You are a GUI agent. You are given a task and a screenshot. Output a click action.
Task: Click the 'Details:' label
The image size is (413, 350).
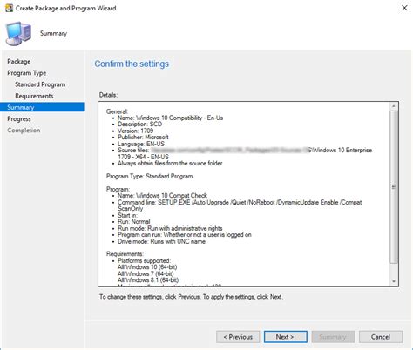[108, 95]
